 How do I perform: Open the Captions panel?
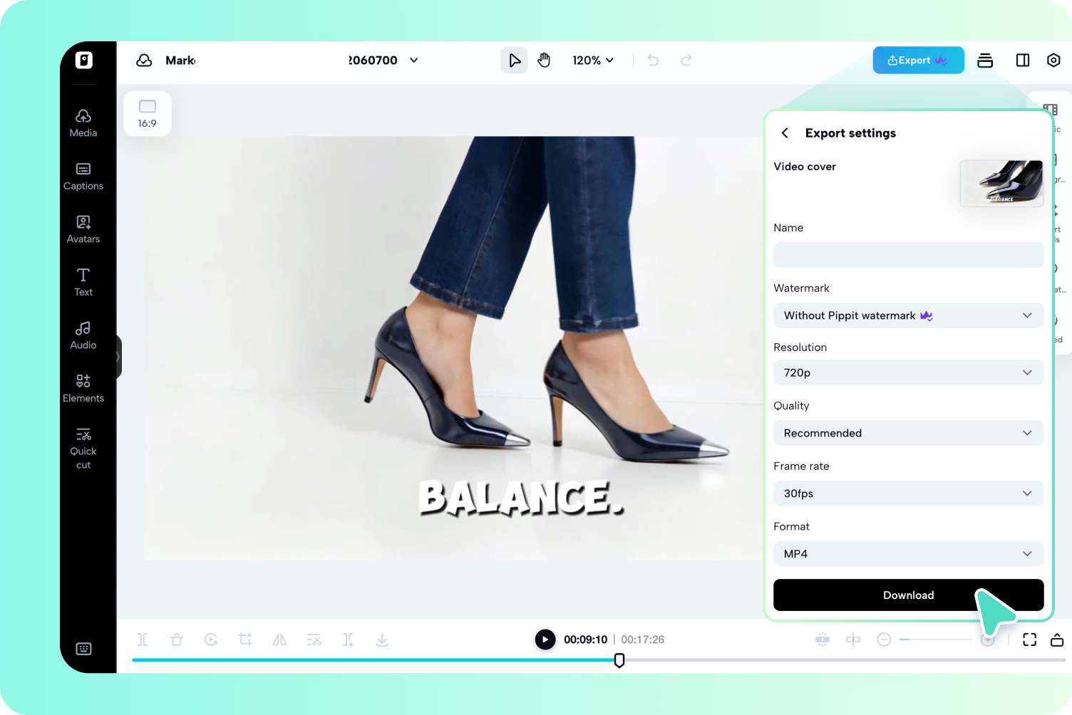click(x=83, y=177)
